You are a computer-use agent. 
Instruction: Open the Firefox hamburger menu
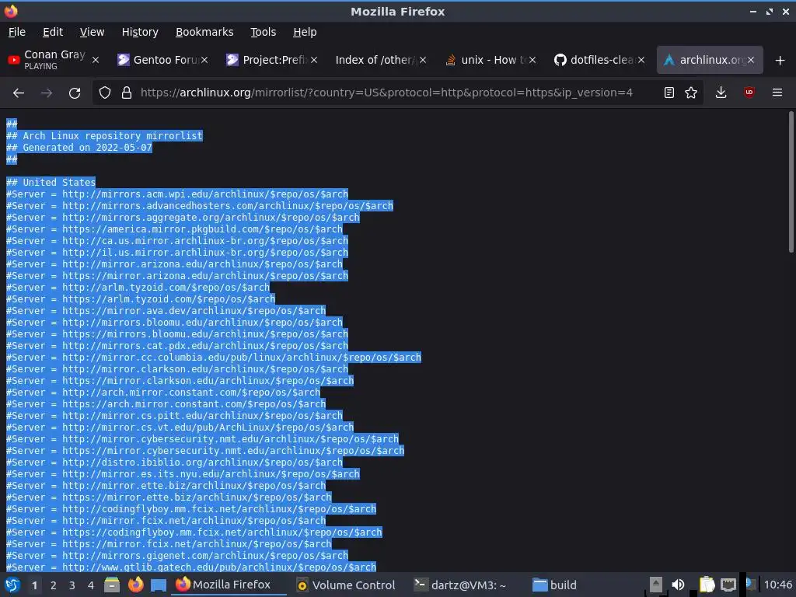point(777,93)
